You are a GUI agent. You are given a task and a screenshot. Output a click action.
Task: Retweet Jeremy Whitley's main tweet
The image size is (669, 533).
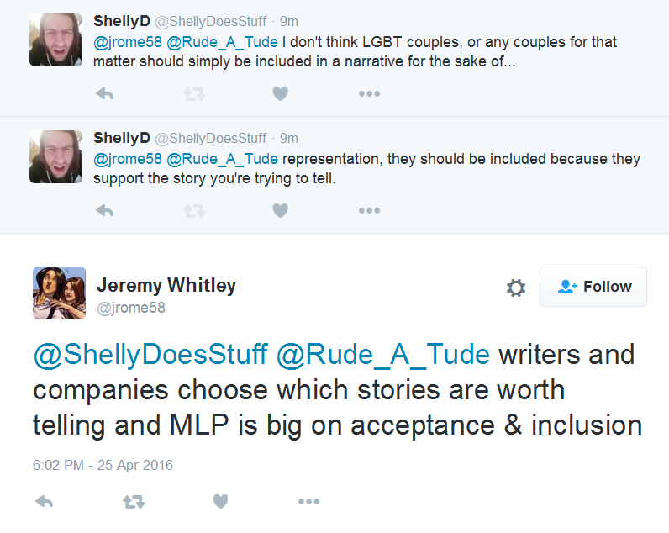pyautogui.click(x=133, y=502)
